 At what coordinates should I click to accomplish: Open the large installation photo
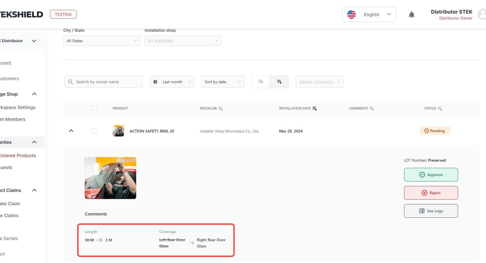pyautogui.click(x=110, y=178)
